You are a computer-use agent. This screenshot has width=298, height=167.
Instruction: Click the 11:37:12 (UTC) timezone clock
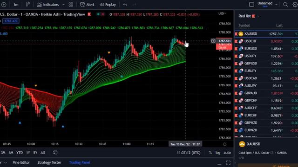coord(189,153)
